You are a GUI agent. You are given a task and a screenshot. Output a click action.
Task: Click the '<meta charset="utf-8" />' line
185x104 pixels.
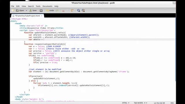[33, 26]
